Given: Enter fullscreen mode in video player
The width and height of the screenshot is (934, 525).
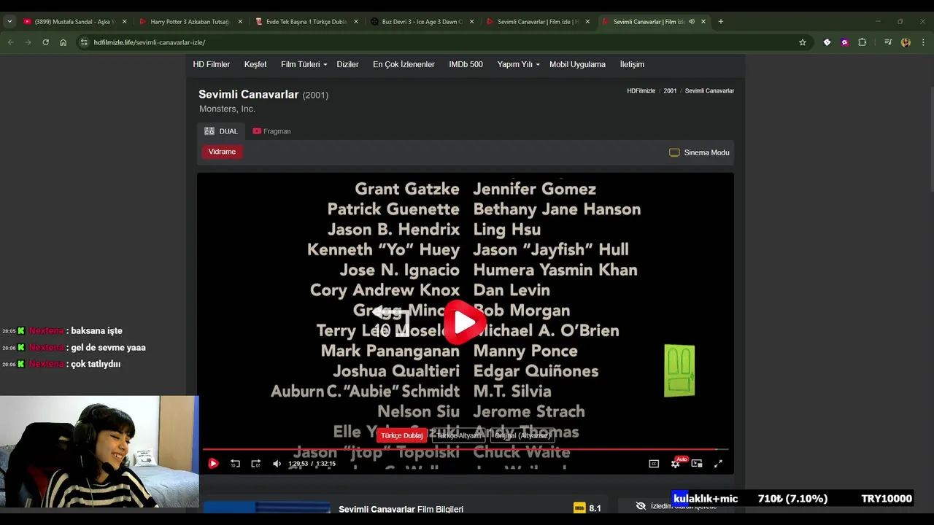Looking at the screenshot, I should (x=718, y=464).
